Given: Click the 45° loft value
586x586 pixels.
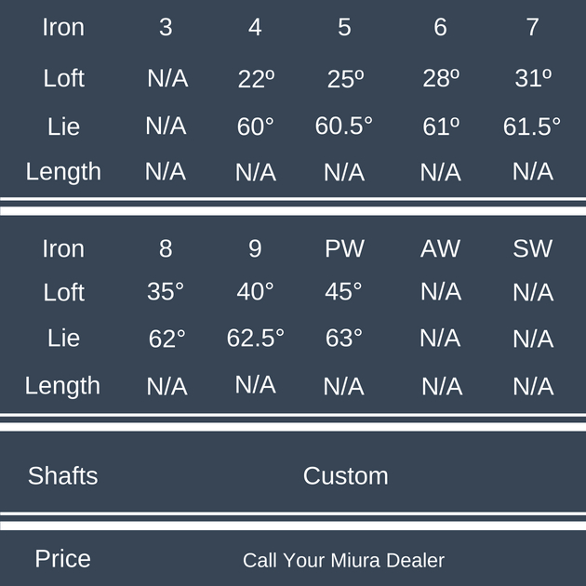Looking at the screenshot, I should click(343, 292).
